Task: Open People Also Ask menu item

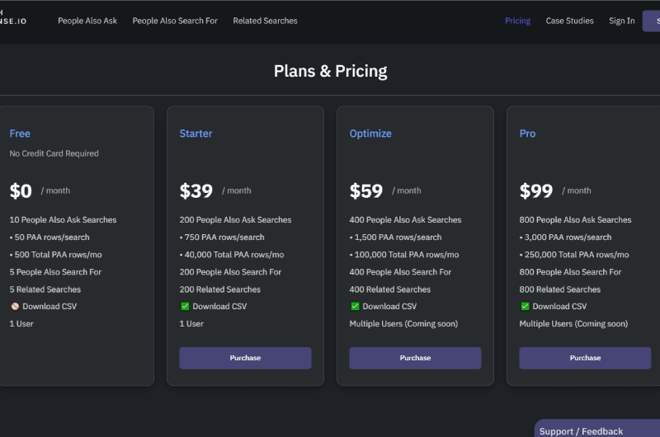Action: click(87, 21)
